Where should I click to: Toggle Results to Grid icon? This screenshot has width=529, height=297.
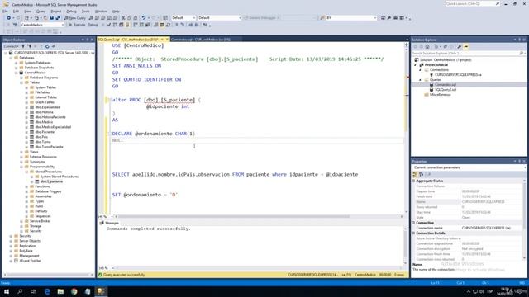coord(162,25)
